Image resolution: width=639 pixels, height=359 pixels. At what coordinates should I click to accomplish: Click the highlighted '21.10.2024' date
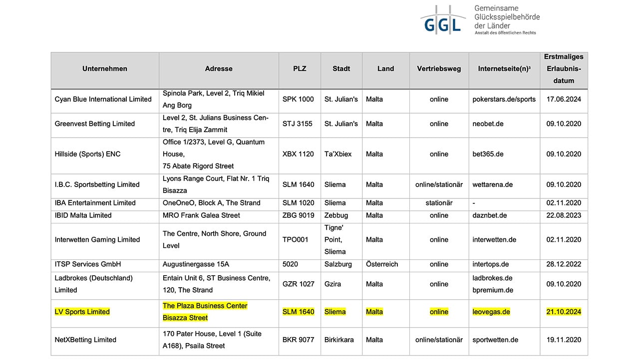564,312
